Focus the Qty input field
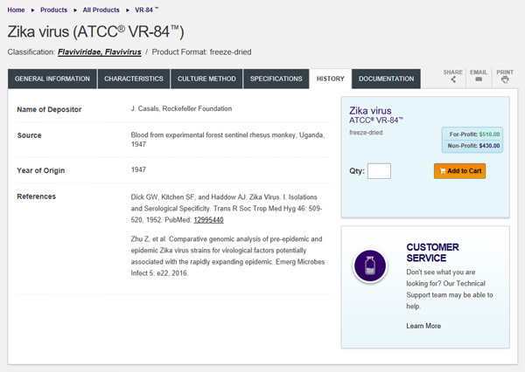525x372 pixels. [x=379, y=171]
